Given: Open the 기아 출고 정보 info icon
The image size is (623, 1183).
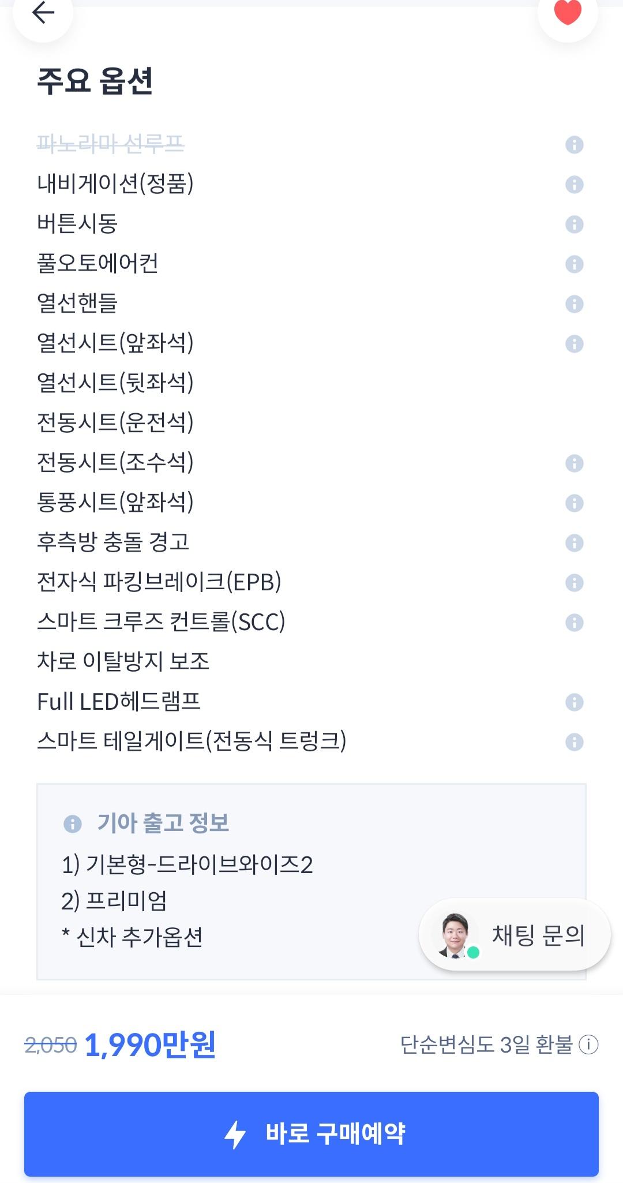Looking at the screenshot, I should click(x=74, y=823).
